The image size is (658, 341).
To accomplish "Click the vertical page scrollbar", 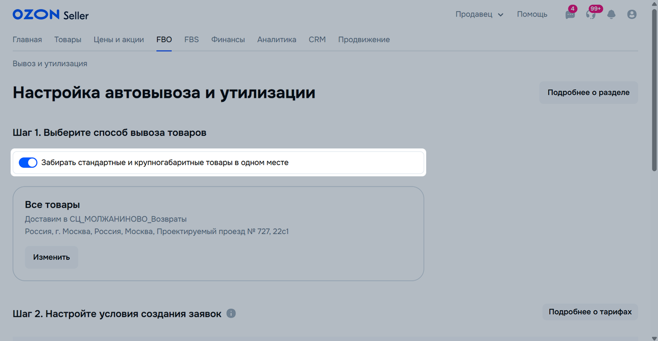I will [x=654, y=101].
